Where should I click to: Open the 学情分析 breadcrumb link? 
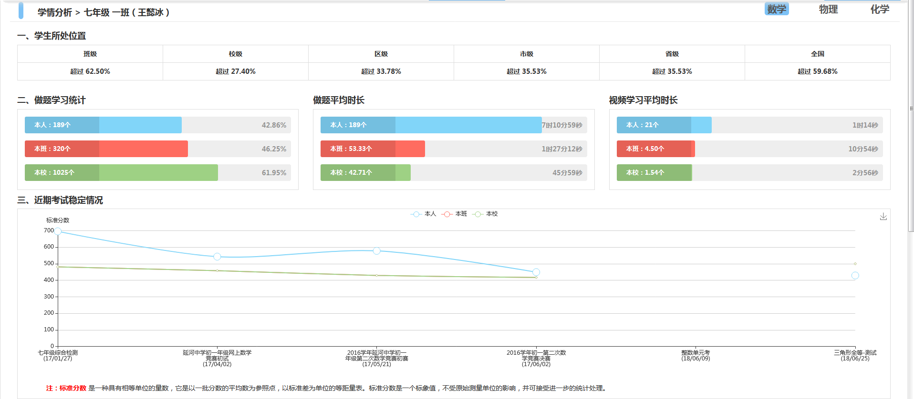pos(55,12)
